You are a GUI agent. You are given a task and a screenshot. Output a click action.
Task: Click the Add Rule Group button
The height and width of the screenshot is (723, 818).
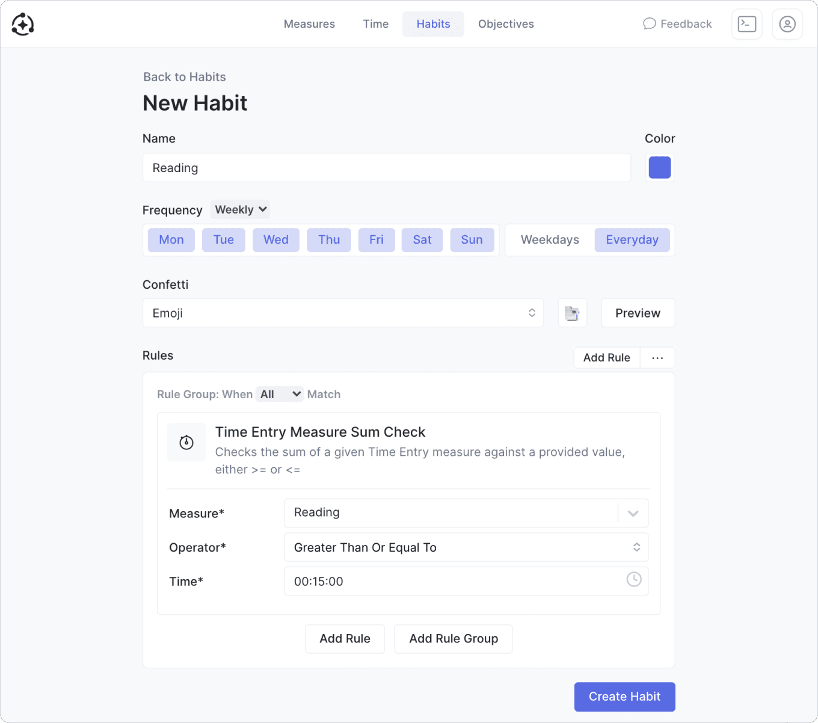454,639
